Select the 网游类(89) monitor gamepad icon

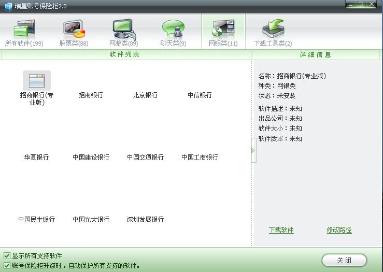(x=124, y=30)
